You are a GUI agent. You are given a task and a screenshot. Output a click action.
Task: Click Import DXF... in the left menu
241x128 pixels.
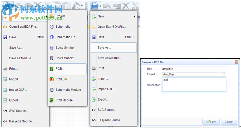click(25, 90)
